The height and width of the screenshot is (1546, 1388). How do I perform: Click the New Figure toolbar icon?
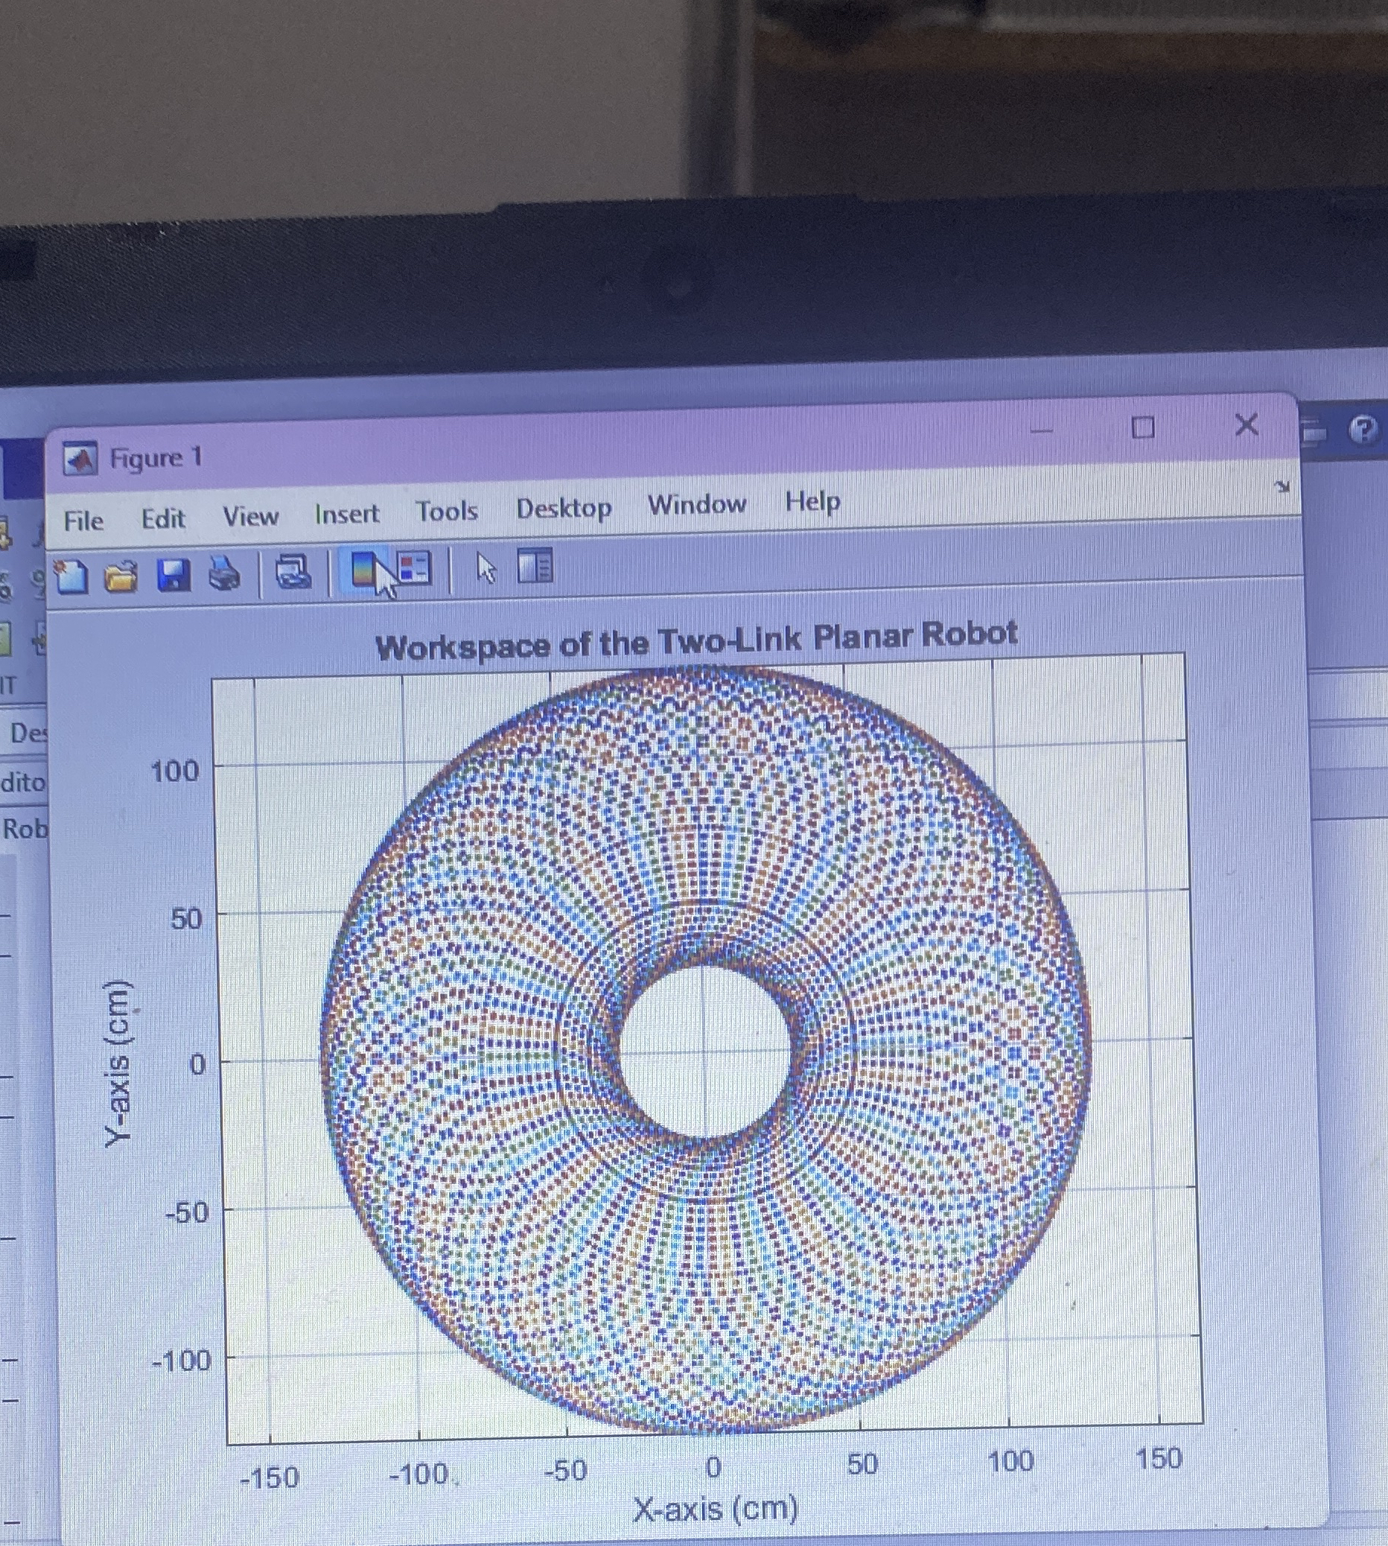[71, 576]
